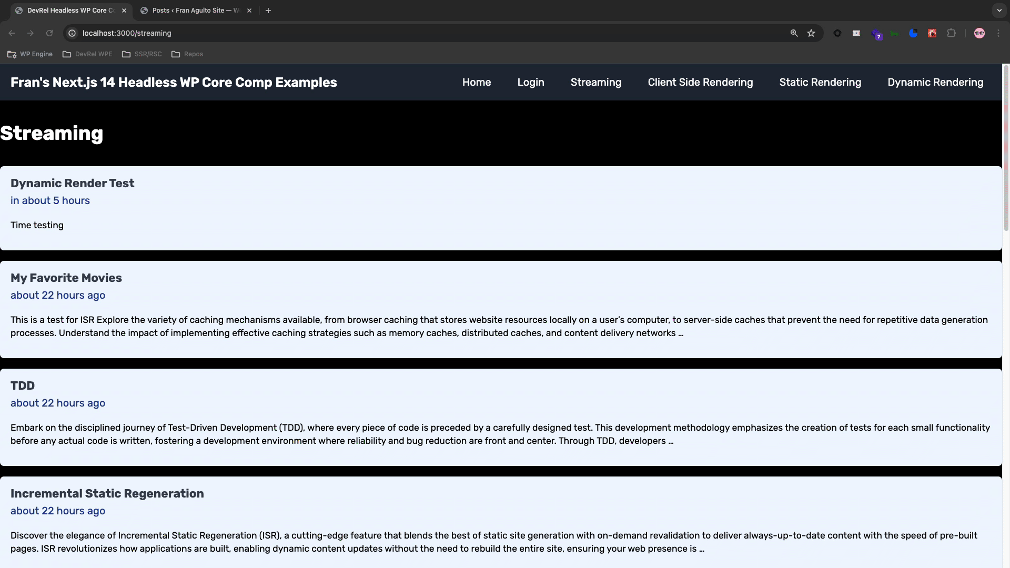Open the SSR/RSC bookmarks folder

pos(142,54)
